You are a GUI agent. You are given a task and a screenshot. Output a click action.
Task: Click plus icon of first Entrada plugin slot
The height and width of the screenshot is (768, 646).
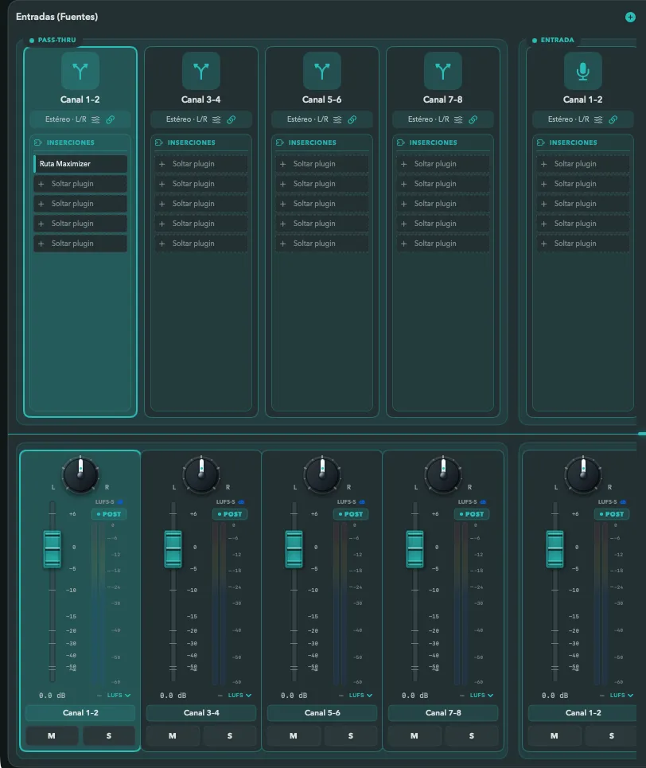tap(544, 164)
